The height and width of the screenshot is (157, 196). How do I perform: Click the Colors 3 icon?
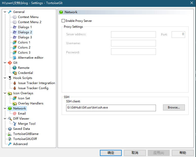pyautogui.click(x=15, y=53)
